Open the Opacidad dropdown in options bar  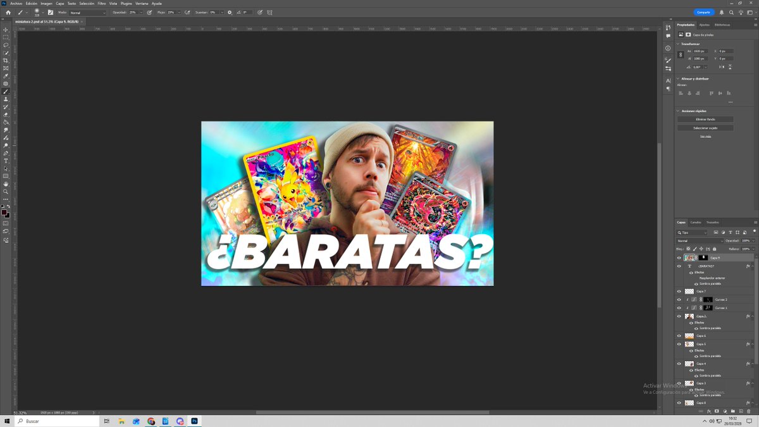click(142, 13)
